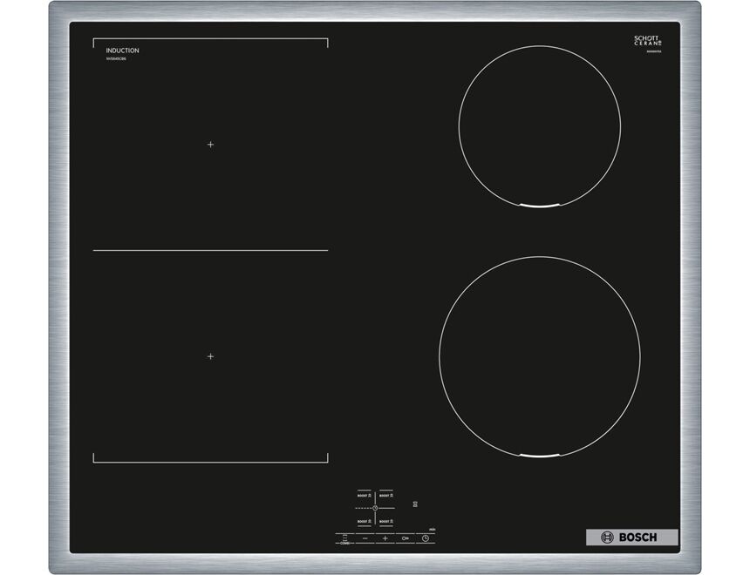The height and width of the screenshot is (575, 750).
Task: Click the INDUCTION label text
Action: [x=122, y=51]
